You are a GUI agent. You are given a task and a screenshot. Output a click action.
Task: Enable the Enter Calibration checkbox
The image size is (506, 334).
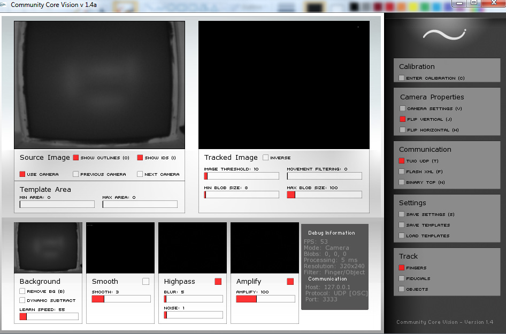tap(402, 78)
